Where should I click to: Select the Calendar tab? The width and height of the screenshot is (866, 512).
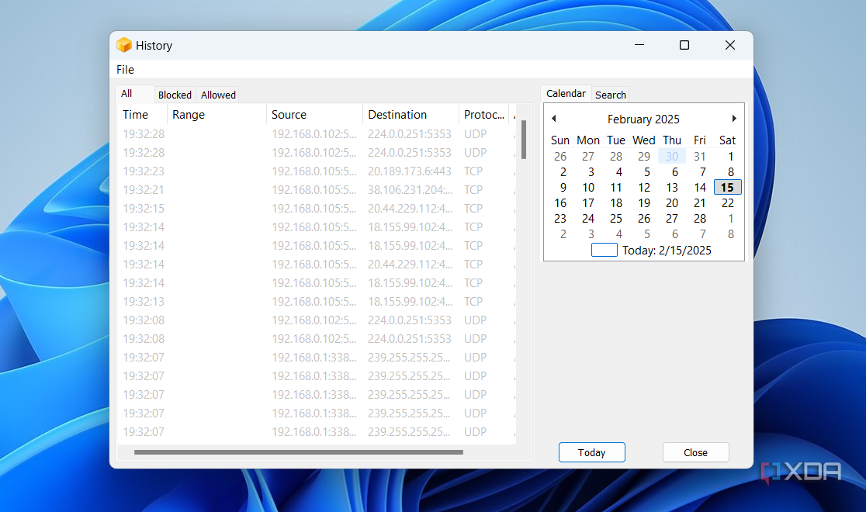pos(566,94)
